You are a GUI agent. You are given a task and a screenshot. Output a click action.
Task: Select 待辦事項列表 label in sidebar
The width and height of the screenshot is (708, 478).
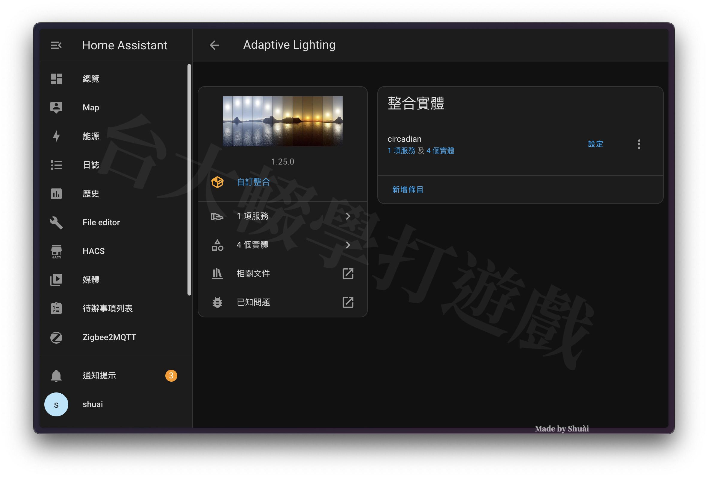[x=108, y=308]
